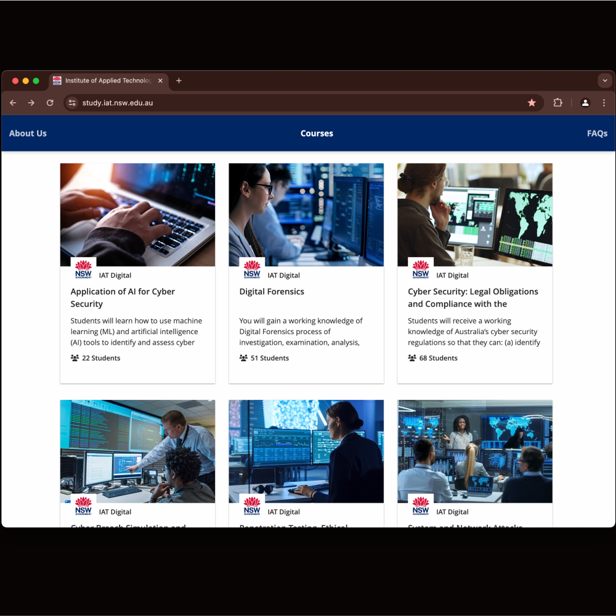Image resolution: width=616 pixels, height=616 pixels.
Task: Click the browser forward arrow
Action: click(31, 103)
